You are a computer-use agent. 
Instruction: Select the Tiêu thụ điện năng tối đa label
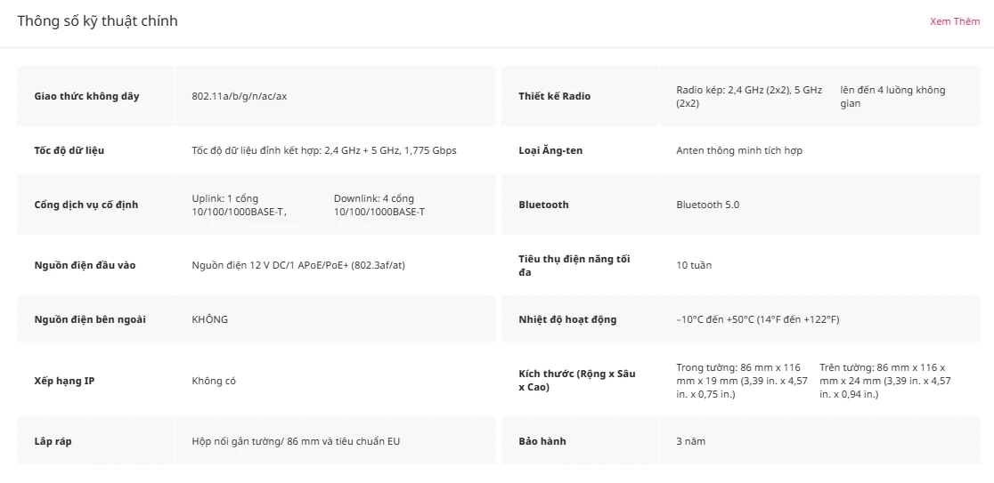click(x=574, y=265)
